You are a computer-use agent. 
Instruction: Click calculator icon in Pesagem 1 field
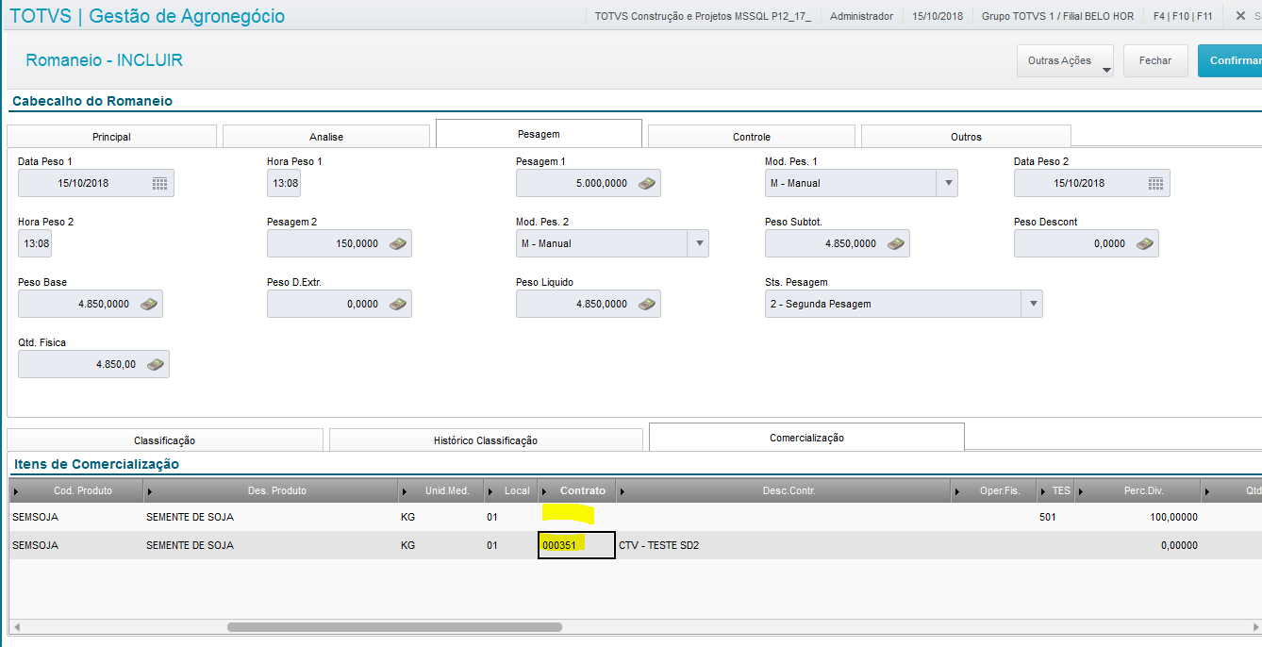tap(647, 183)
